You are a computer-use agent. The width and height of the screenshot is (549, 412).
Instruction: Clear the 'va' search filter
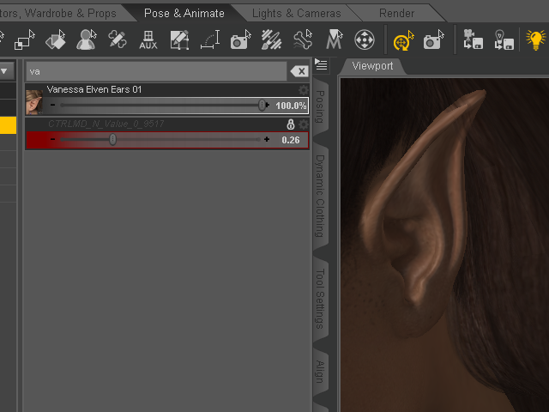299,71
